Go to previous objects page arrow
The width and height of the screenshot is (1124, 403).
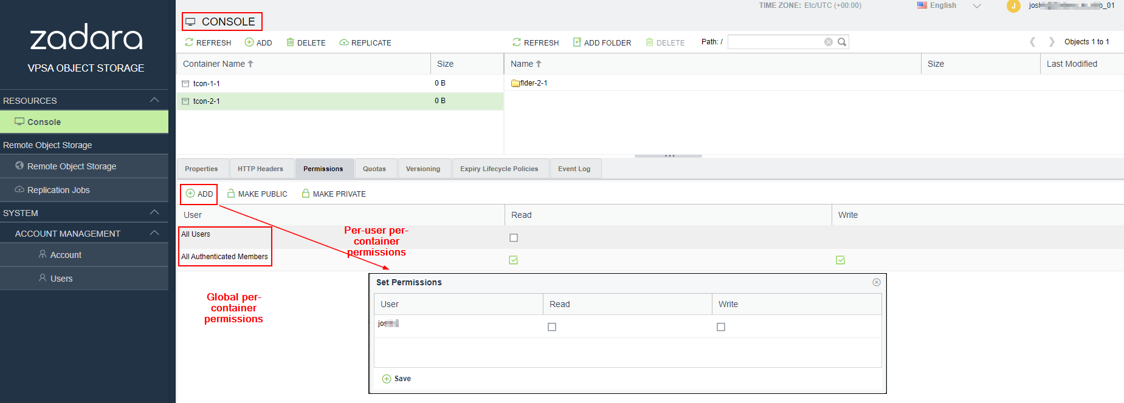click(x=1032, y=42)
